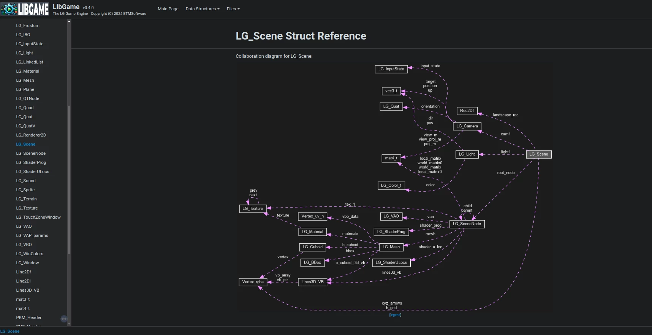Open the LG_BBox diagram node
The height and width of the screenshot is (335, 652).
click(x=312, y=263)
